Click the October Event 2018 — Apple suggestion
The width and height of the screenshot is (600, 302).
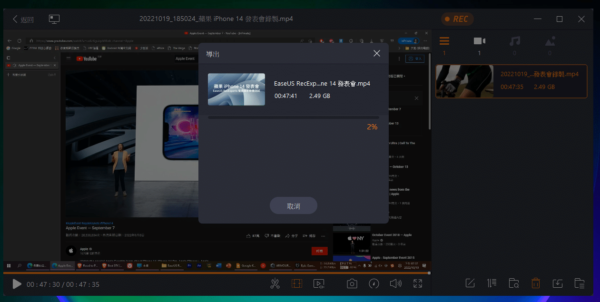click(x=392, y=235)
